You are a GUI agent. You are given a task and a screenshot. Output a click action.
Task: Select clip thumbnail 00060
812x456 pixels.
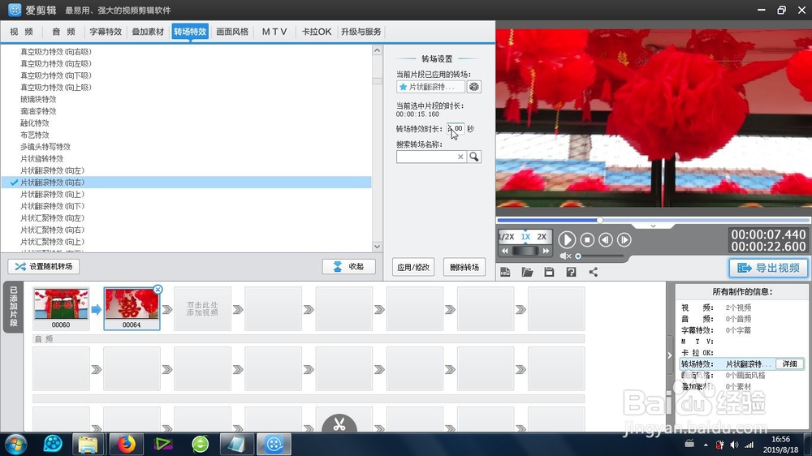[x=61, y=308]
